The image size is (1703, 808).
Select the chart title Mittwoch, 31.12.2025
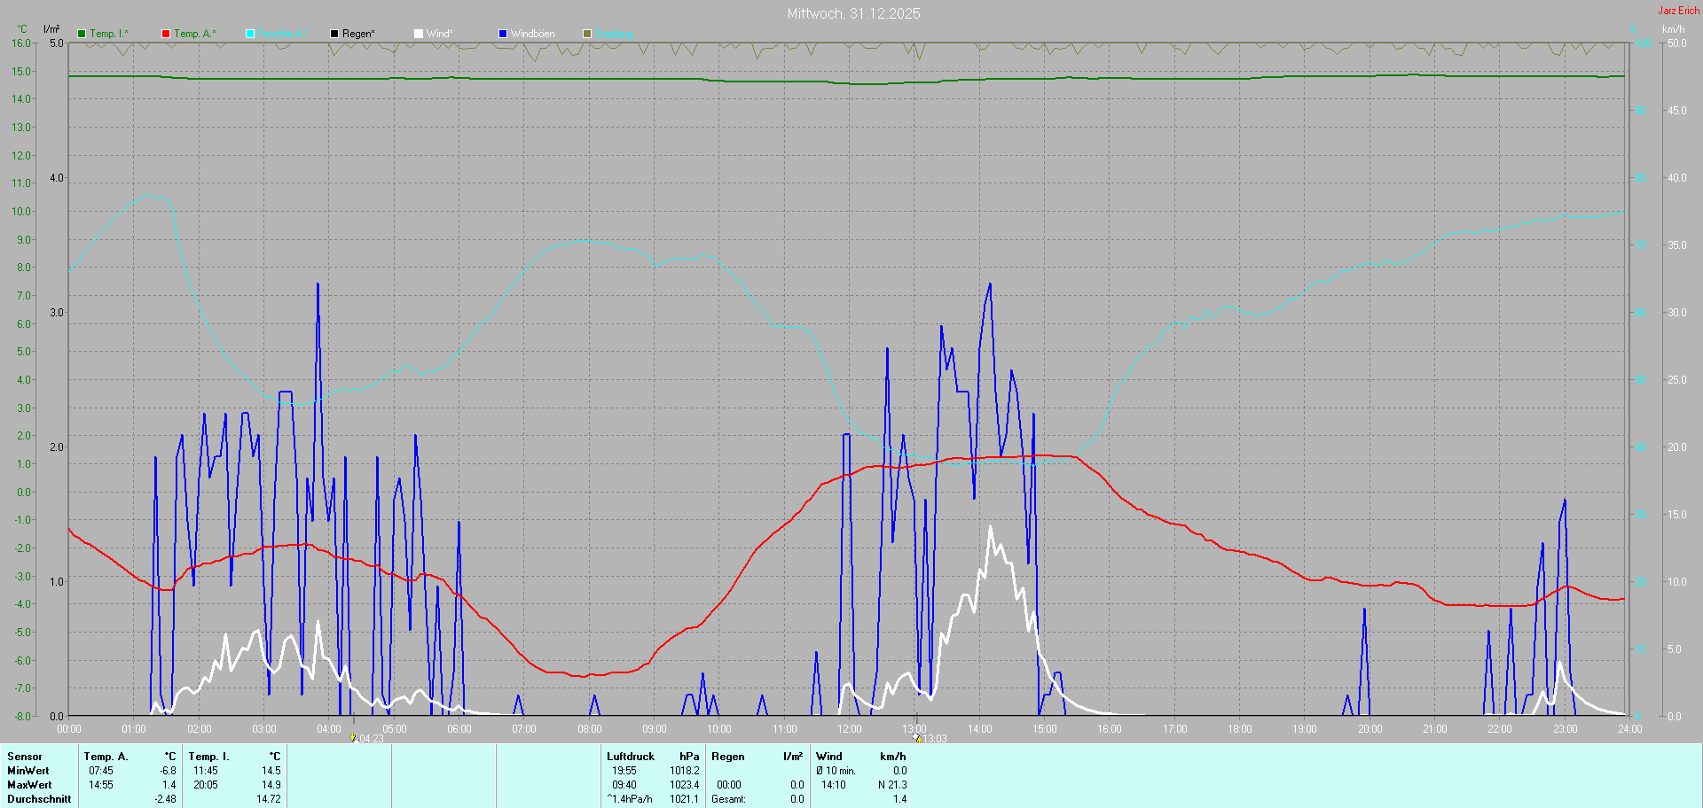pyautogui.click(x=853, y=13)
